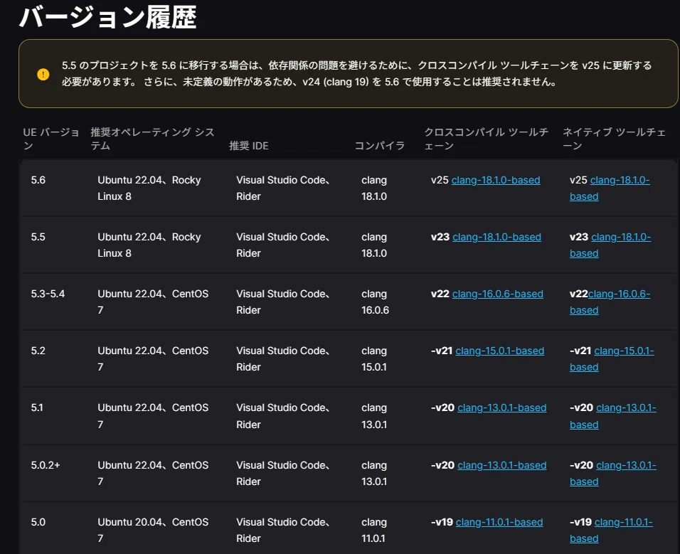The width and height of the screenshot is (680, 554).
Task: Click the 推奨 IDE column header
Action: pyautogui.click(x=248, y=146)
